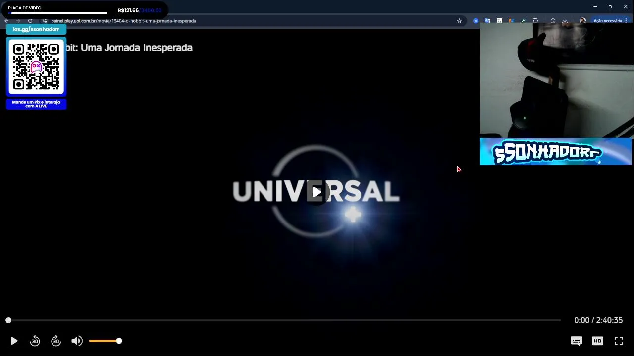Click the 0:00 / 2:40:35 time display
The height and width of the screenshot is (356, 634).
tap(598, 320)
